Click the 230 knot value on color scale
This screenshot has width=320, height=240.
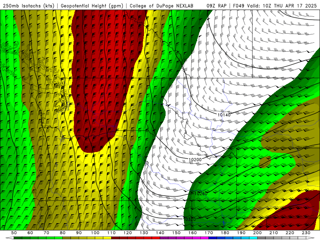[x=306, y=233]
